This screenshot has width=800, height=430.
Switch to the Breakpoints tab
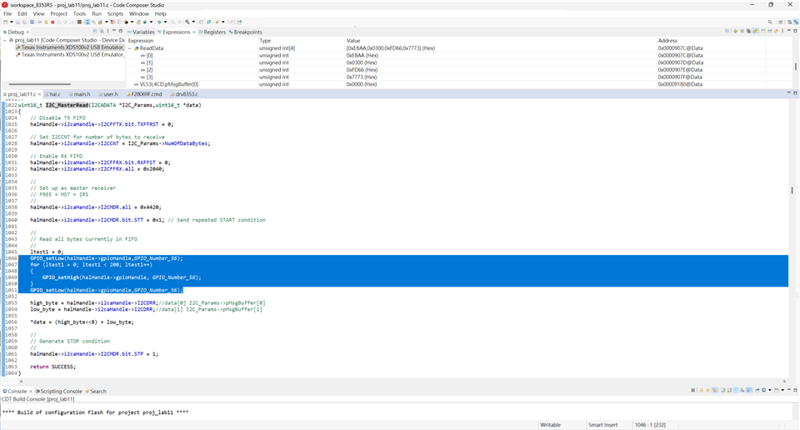(245, 32)
